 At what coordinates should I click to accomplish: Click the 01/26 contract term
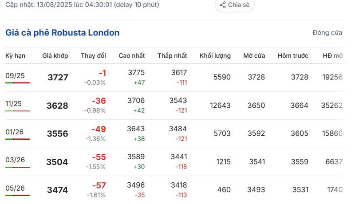tap(15, 132)
